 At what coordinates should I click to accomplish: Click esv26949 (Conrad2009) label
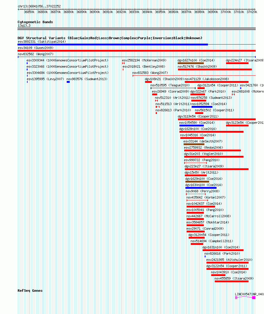click(171, 91)
